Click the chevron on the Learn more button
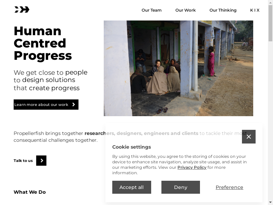 (x=74, y=105)
